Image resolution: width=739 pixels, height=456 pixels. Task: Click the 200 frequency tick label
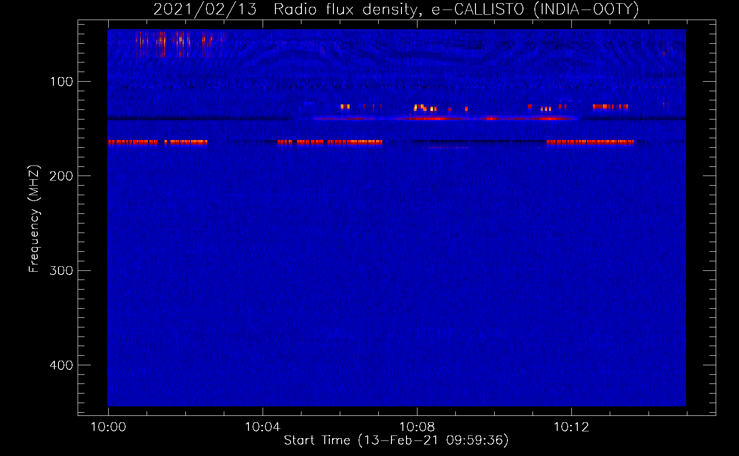62,176
